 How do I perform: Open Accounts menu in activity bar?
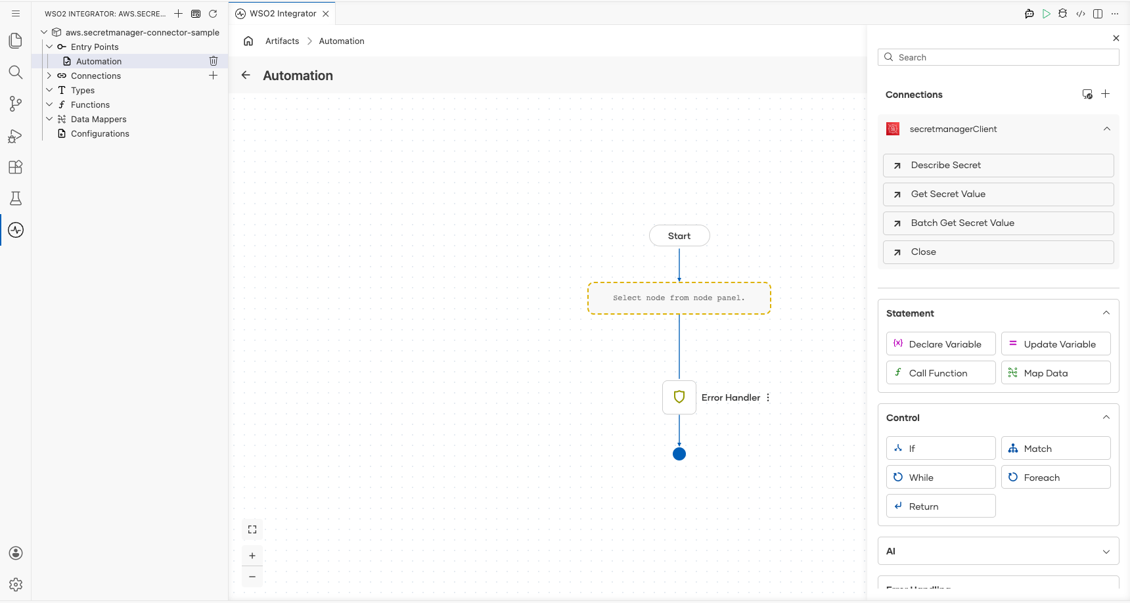[16, 553]
